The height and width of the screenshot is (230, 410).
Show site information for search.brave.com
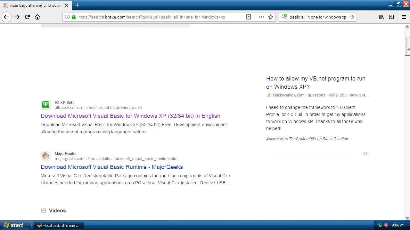[67, 17]
